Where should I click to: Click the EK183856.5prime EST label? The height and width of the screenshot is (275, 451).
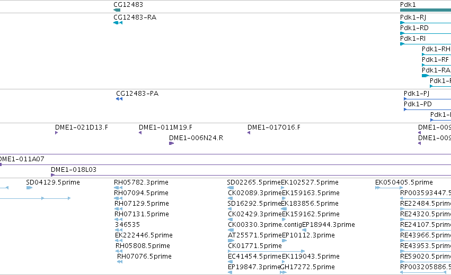310,204
